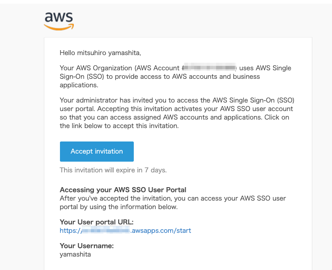Viewport: 332px width, 270px height.
Task: Click the blurred AWS Account number
Action: [210, 68]
